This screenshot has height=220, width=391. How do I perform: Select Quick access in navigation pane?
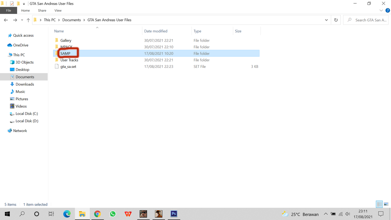point(23,35)
